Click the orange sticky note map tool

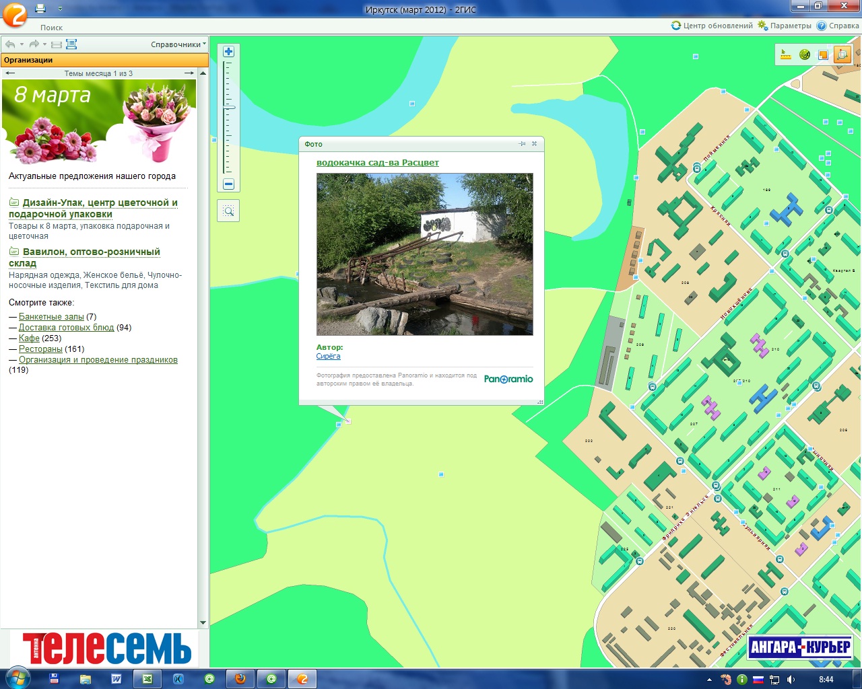coord(823,55)
